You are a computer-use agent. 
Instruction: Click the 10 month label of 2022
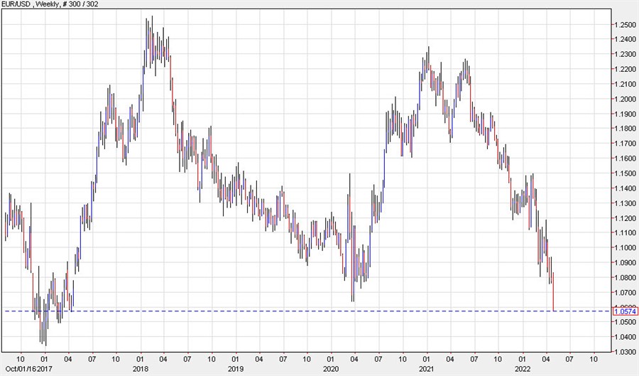(594, 360)
